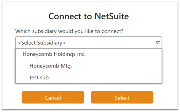The image size is (180, 112).
Task: Click the orange Cancel button
Action: [53, 97]
